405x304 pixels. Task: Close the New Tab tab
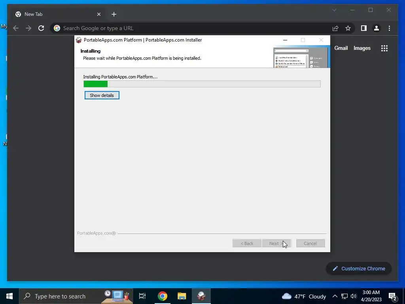[98, 14]
